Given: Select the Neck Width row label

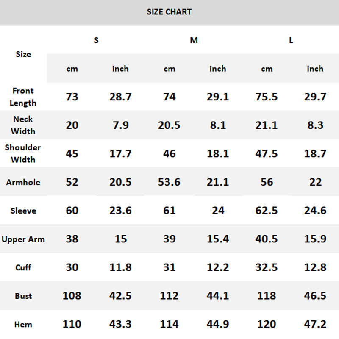Looking at the screenshot, I should [23, 125].
